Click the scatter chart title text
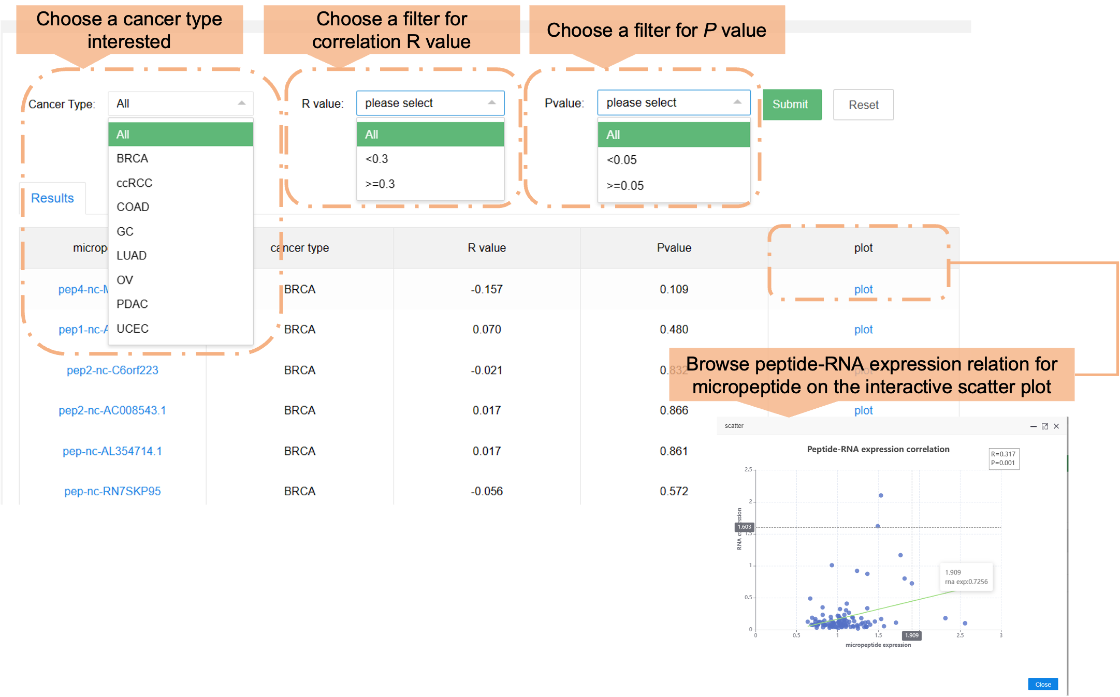Viewport: 1120px width, 697px height. pyautogui.click(x=878, y=449)
